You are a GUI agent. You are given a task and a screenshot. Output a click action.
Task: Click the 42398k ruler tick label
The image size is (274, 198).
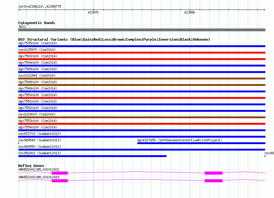pyautogui.click(x=190, y=12)
